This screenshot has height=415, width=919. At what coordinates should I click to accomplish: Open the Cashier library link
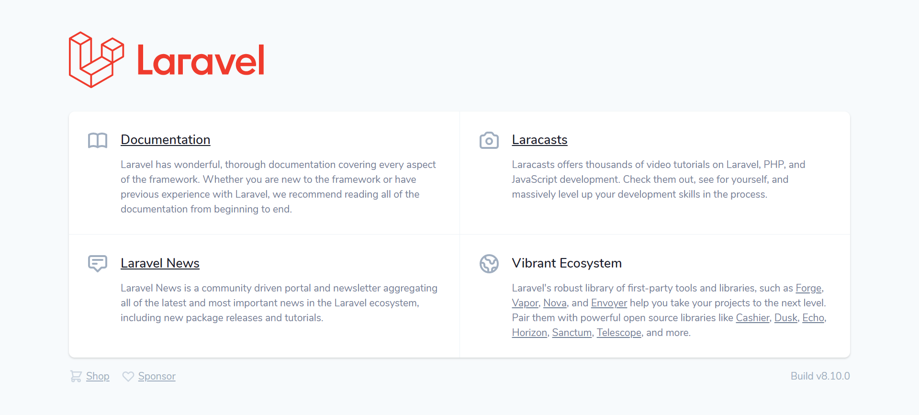pos(752,318)
